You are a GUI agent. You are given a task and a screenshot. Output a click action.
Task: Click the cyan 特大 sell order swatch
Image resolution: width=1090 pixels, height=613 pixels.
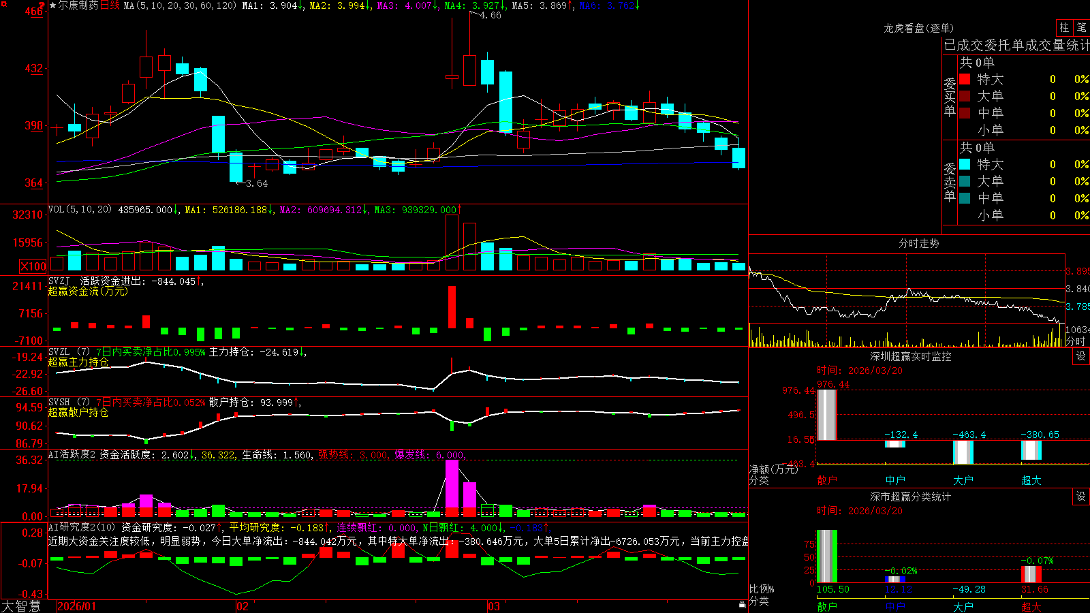965,164
